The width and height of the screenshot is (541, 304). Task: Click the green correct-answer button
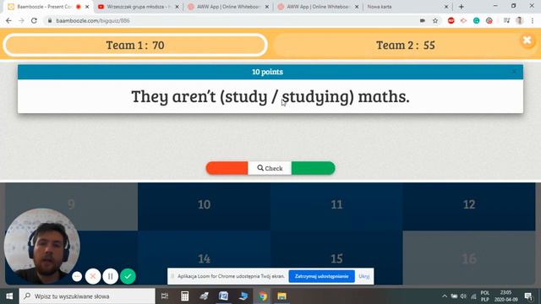pyautogui.click(x=313, y=168)
